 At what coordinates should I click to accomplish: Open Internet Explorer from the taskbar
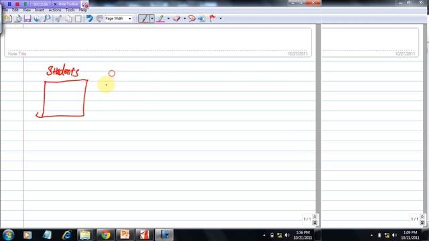pos(66,235)
